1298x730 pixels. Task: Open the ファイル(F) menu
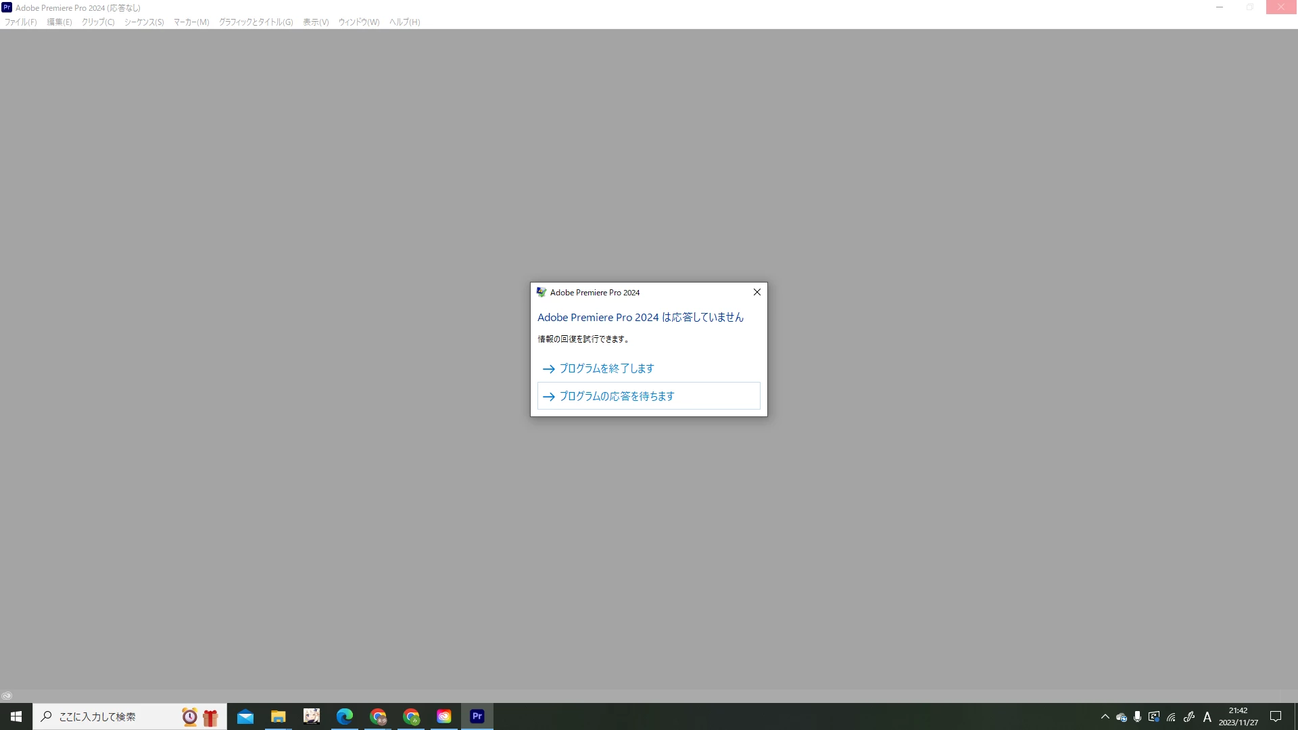pyautogui.click(x=21, y=22)
